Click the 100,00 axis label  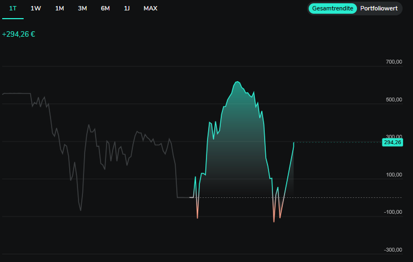394,175
